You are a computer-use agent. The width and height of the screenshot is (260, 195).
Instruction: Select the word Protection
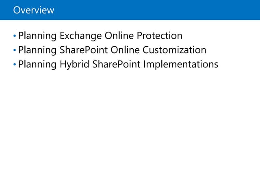(x=160, y=36)
